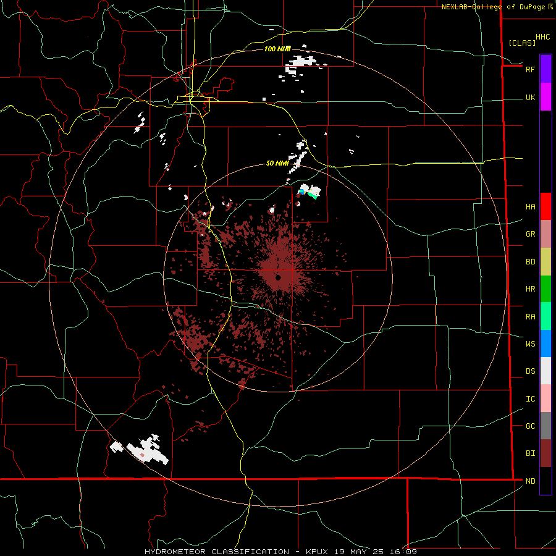Click the green-and-blue rain echo near 50 NMI ring
Viewport: 556px width, 556px height.
coord(310,192)
